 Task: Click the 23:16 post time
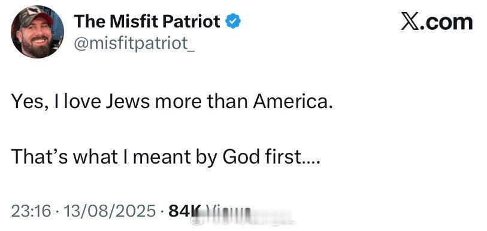point(31,211)
